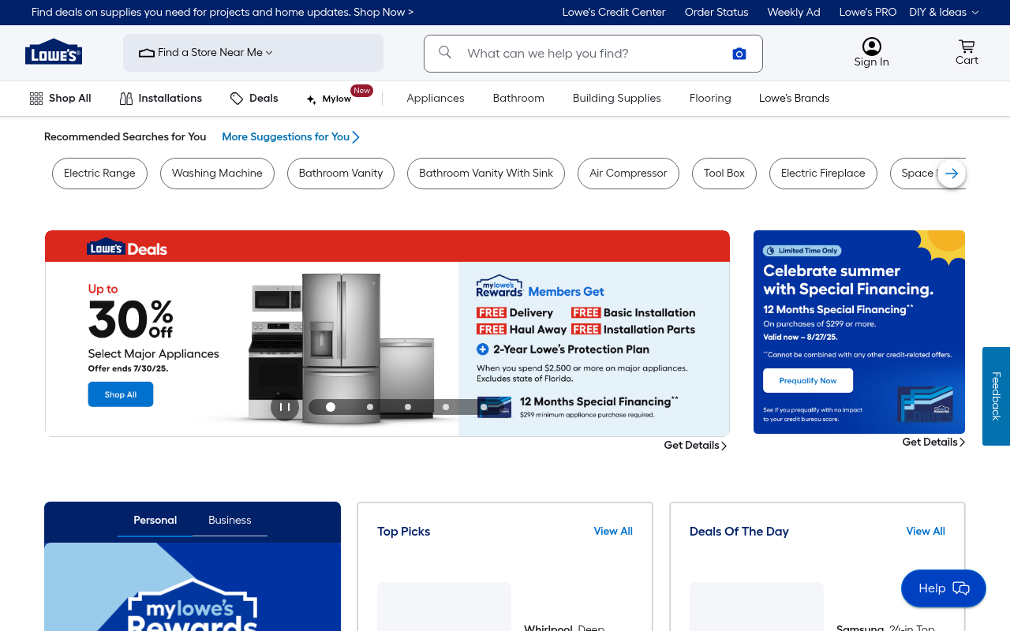Click the Shop Now promo banner link

383,12
